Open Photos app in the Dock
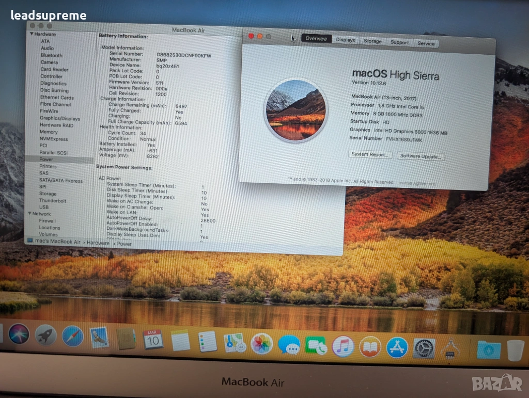Viewport: 529px width, 398px height. point(261,343)
